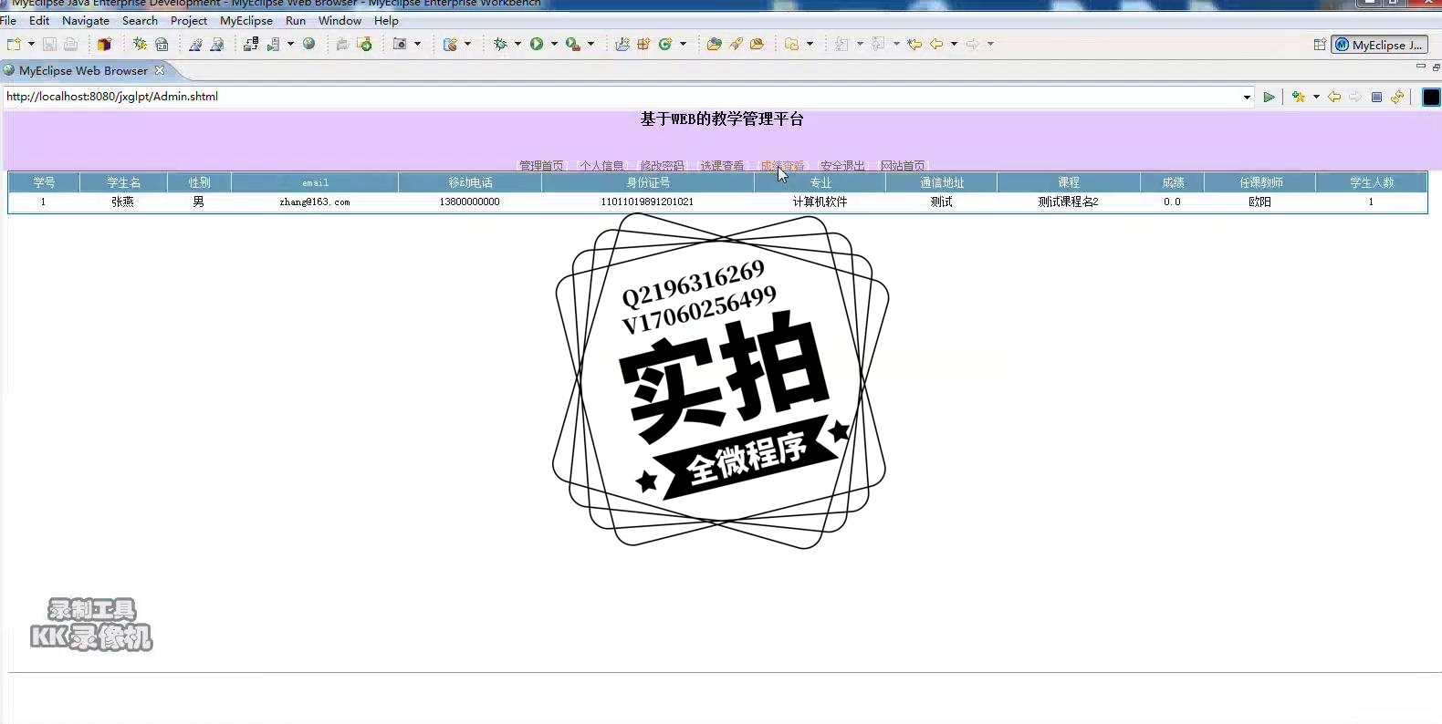Open the New file dropdown arrow
Image resolution: width=1442 pixels, height=724 pixels.
coord(31,44)
